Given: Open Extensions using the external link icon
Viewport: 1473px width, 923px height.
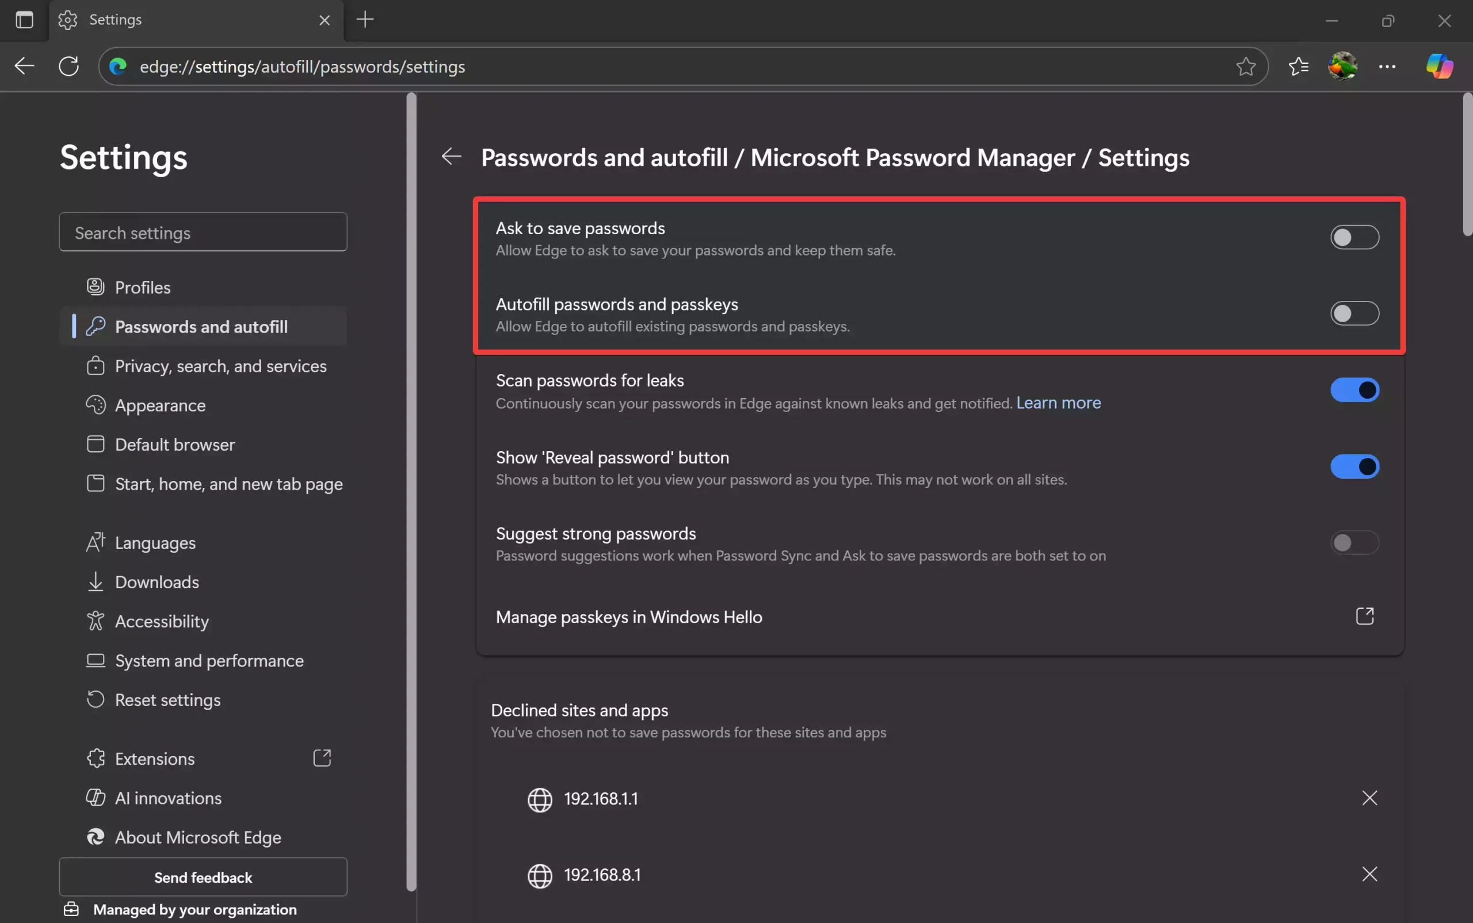Looking at the screenshot, I should pyautogui.click(x=322, y=758).
